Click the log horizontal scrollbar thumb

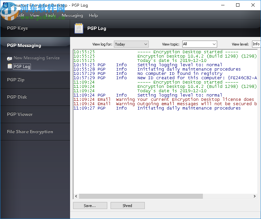(x=141, y=196)
